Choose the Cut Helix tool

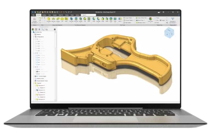pyautogui.click(x=89, y=20)
